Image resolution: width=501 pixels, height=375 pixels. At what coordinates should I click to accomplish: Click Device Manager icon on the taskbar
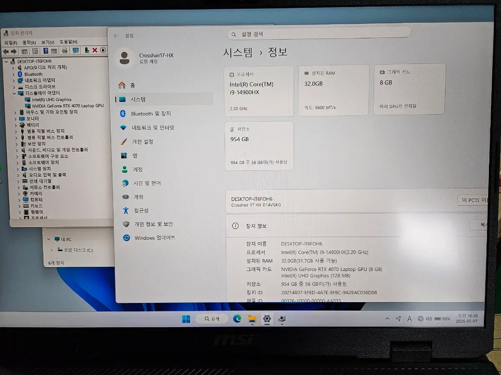282,319
